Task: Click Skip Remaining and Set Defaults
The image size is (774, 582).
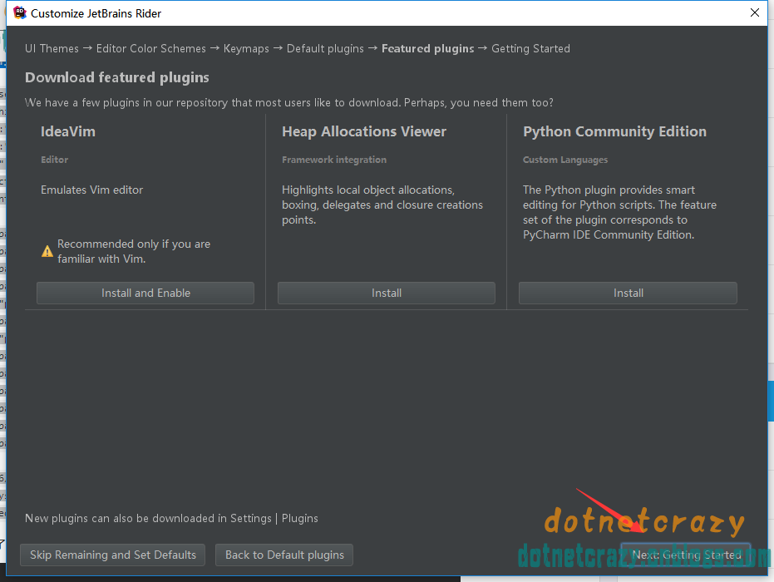Action: [112, 555]
